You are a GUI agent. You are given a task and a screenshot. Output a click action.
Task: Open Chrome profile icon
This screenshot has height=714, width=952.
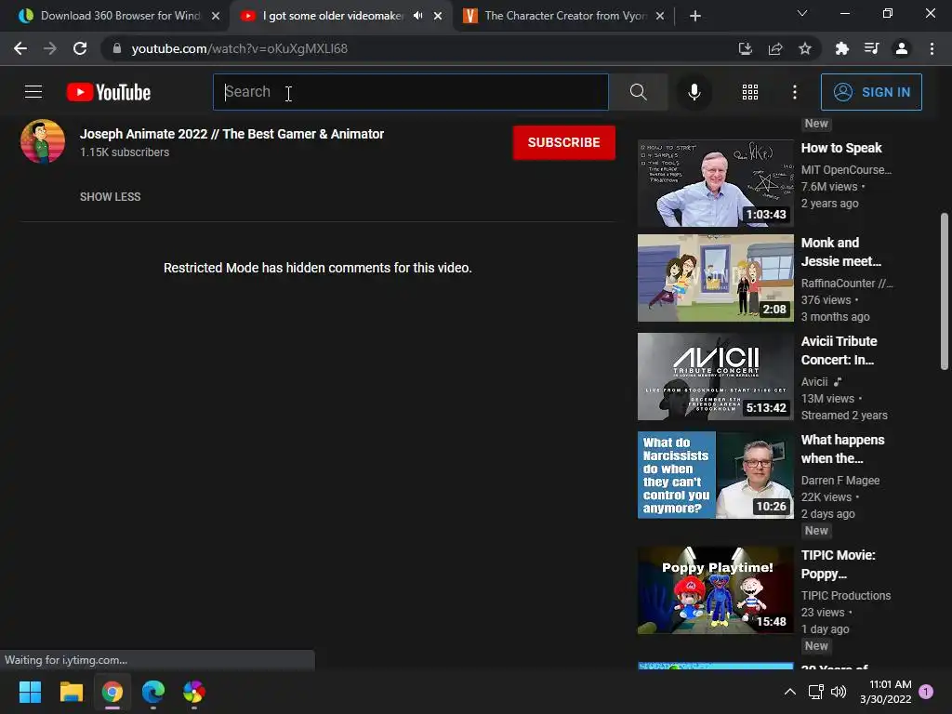[x=902, y=48]
